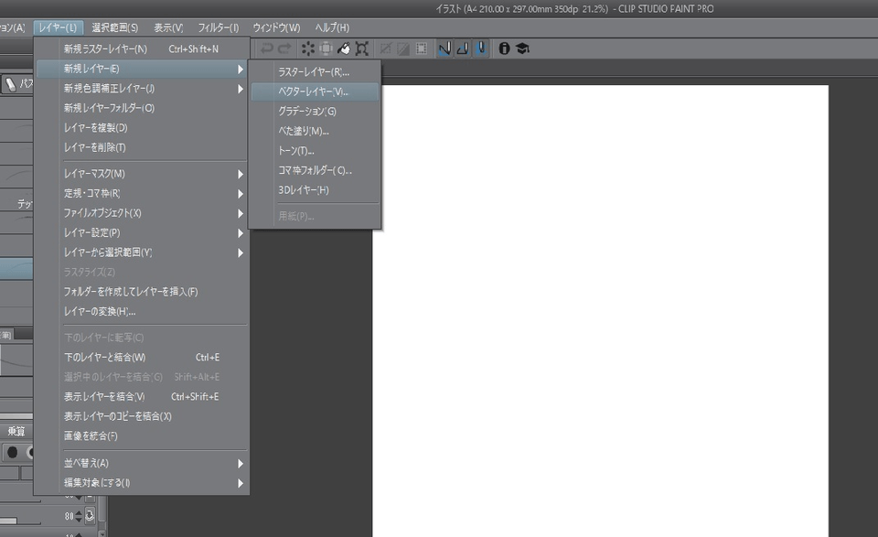Click the Scale/Rotate transform toolbar icon

point(361,48)
